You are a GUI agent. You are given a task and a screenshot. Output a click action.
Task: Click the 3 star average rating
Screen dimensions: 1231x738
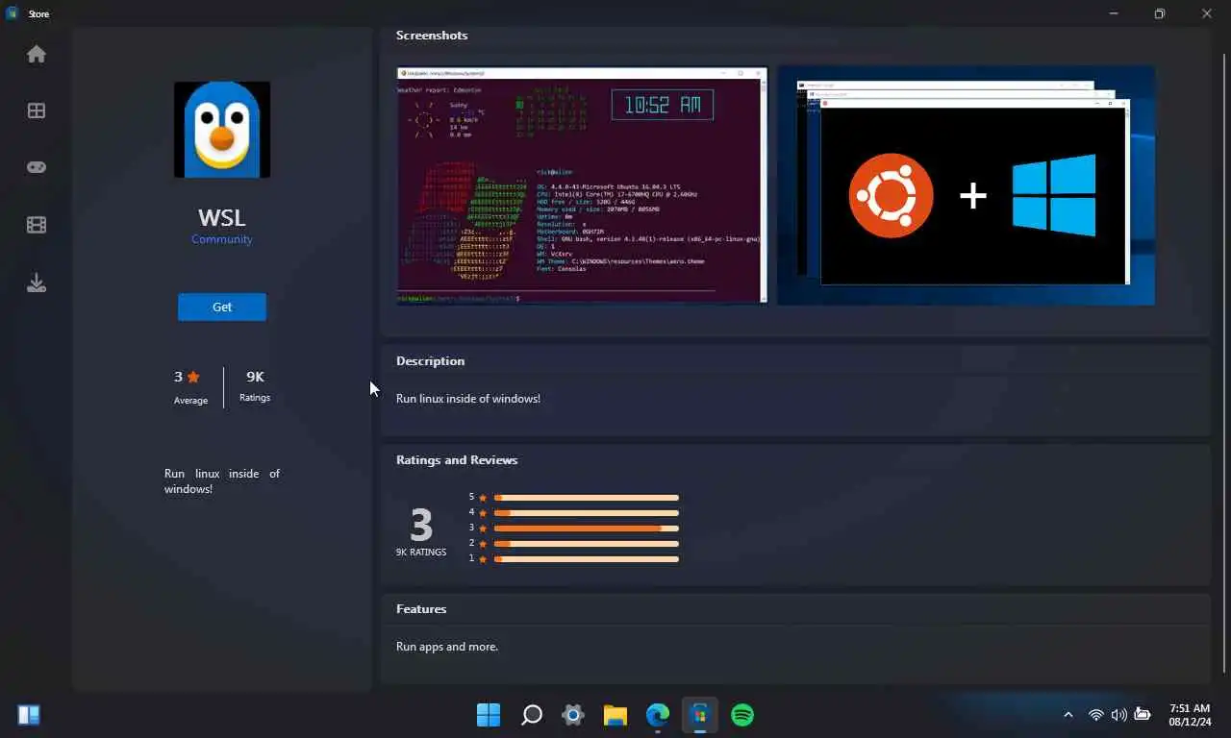[189, 386]
